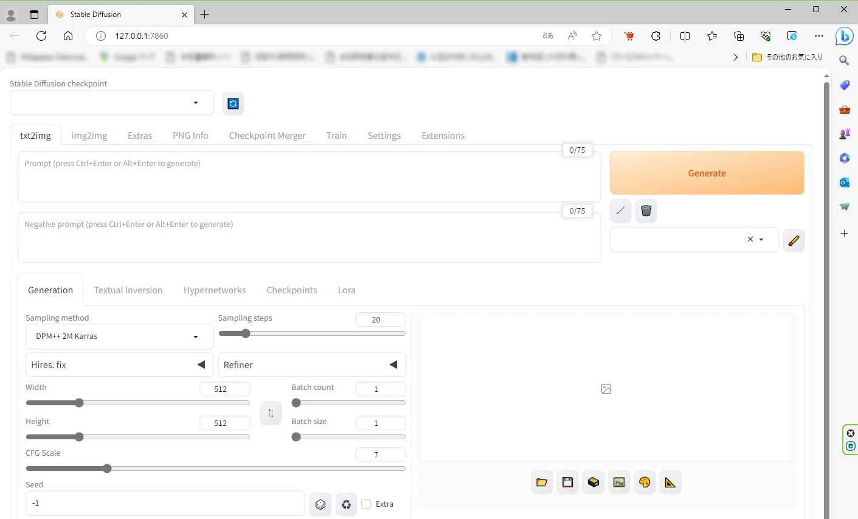Send image to img2img tab icon

coord(619,482)
